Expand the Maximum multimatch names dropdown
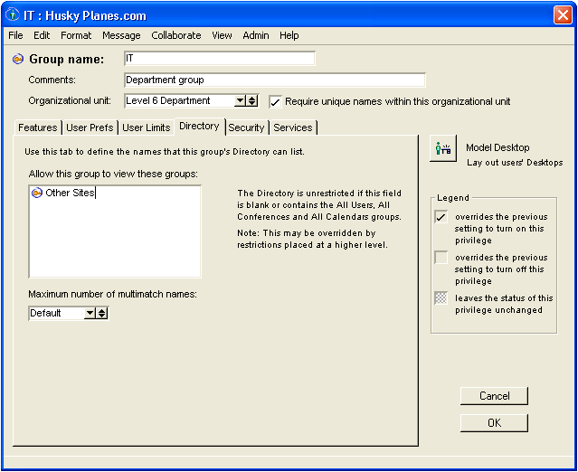The width and height of the screenshot is (578, 472). click(90, 313)
